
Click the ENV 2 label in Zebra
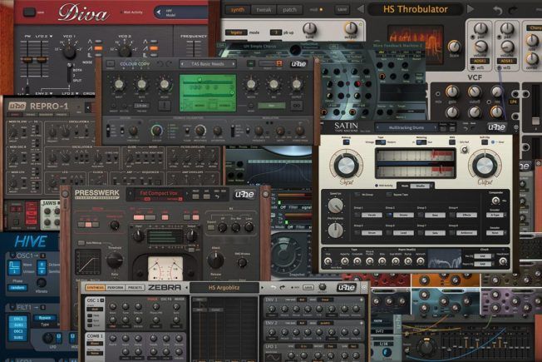tap(271, 323)
